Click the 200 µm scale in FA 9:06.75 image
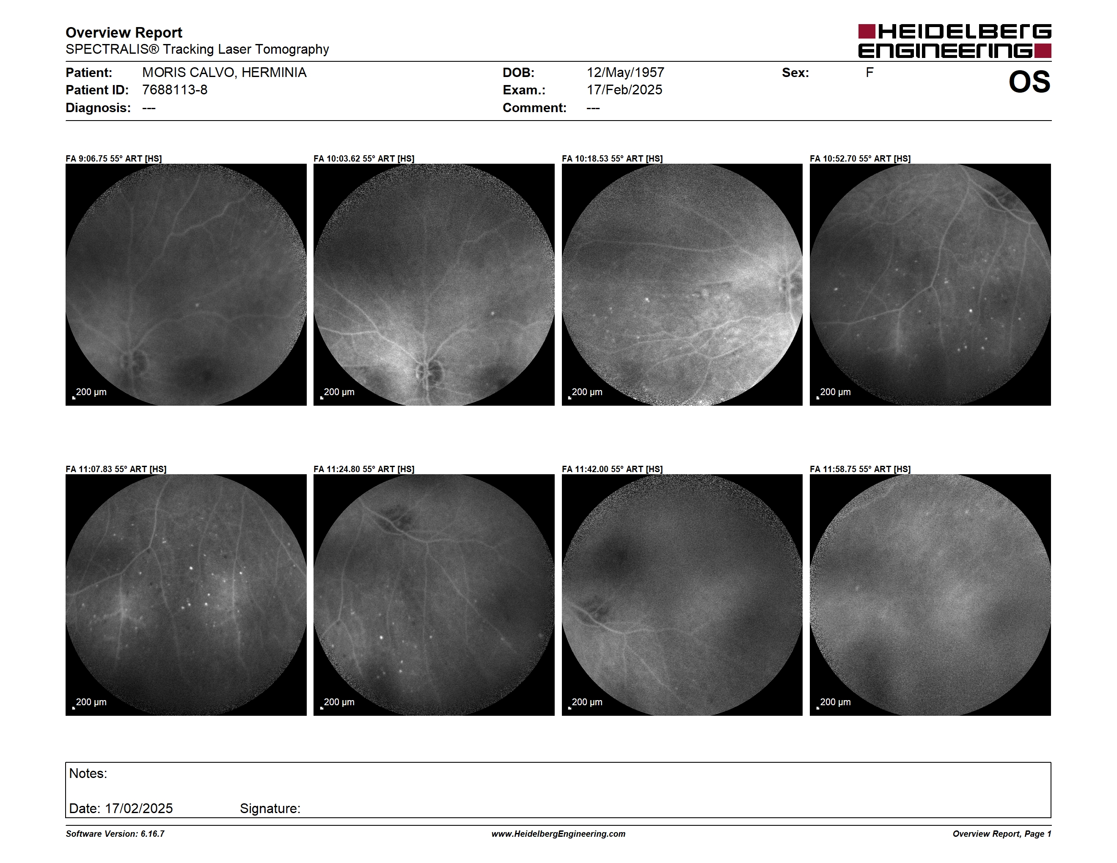Image resolution: width=1117 pixels, height=863 pixels. tap(90, 392)
